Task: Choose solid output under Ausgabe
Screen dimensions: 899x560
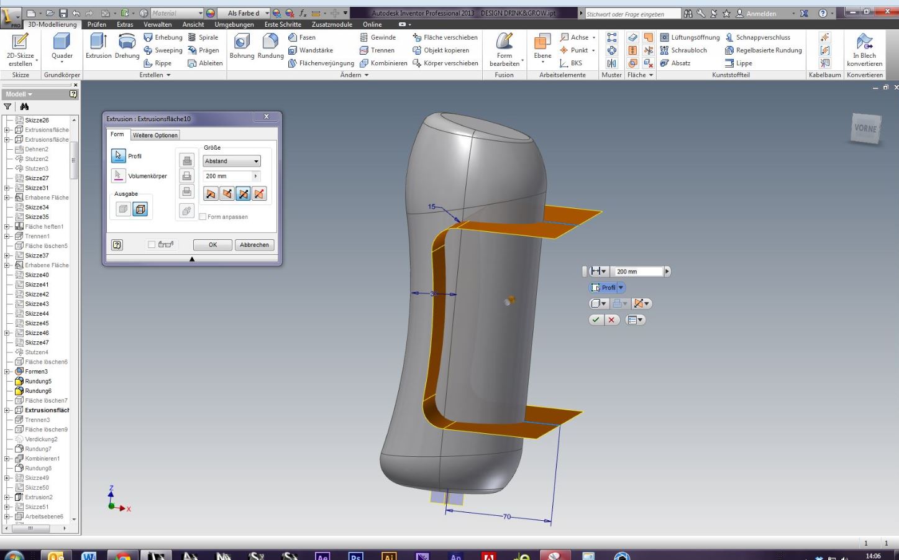Action: 123,209
